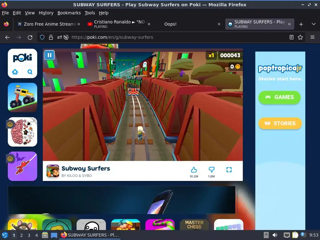The width and height of the screenshot is (320, 240).
Task: Open the Tools menu
Action: [90, 13]
